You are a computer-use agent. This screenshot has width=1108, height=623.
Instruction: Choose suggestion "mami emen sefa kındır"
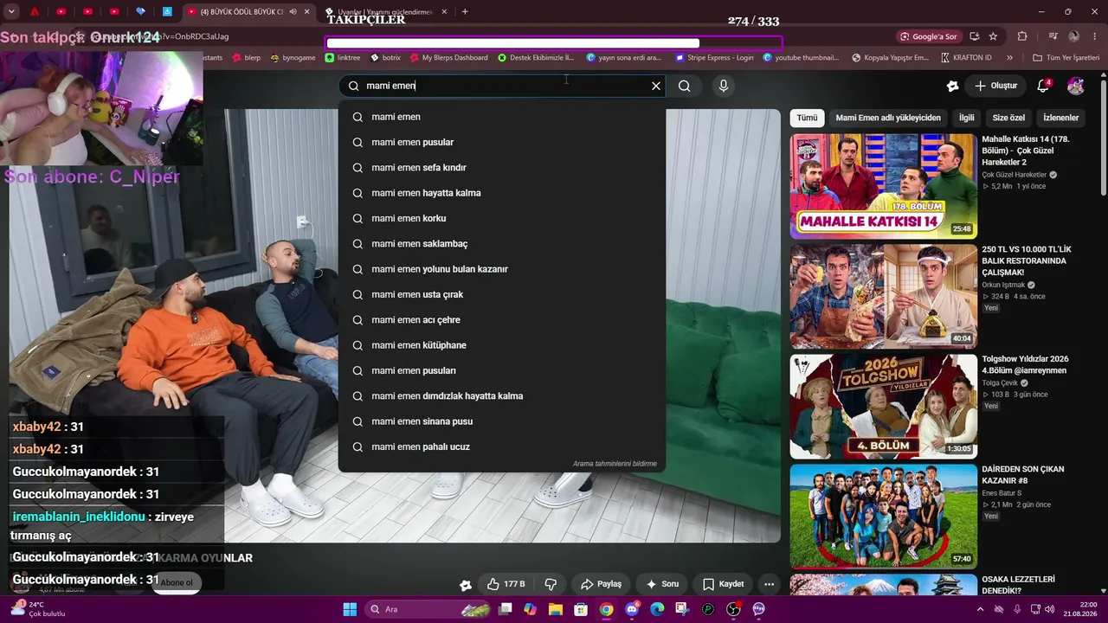coord(502,168)
